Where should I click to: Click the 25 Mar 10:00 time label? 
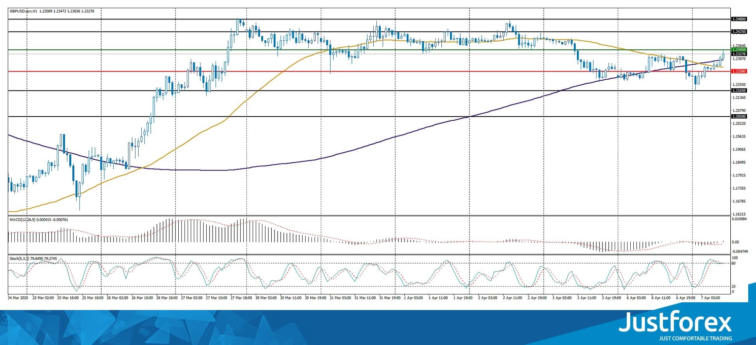[68, 298]
